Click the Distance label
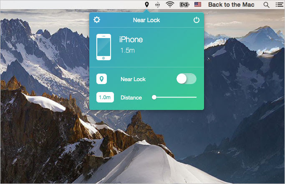Screen dimensions: 285x184 pyautogui.click(x=131, y=98)
